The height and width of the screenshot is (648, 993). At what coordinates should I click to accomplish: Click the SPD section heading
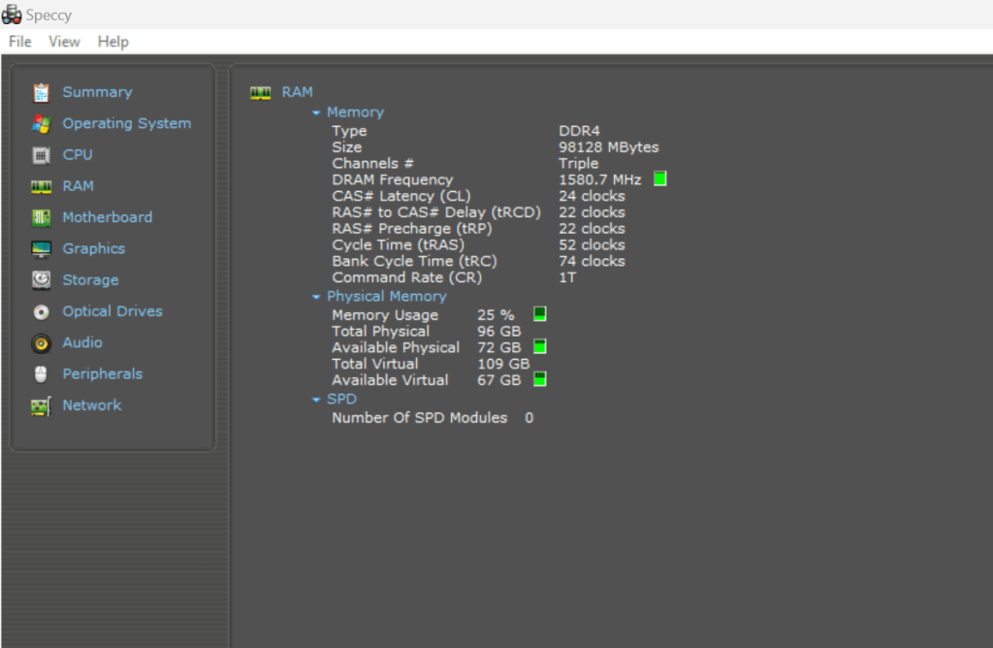pos(341,399)
